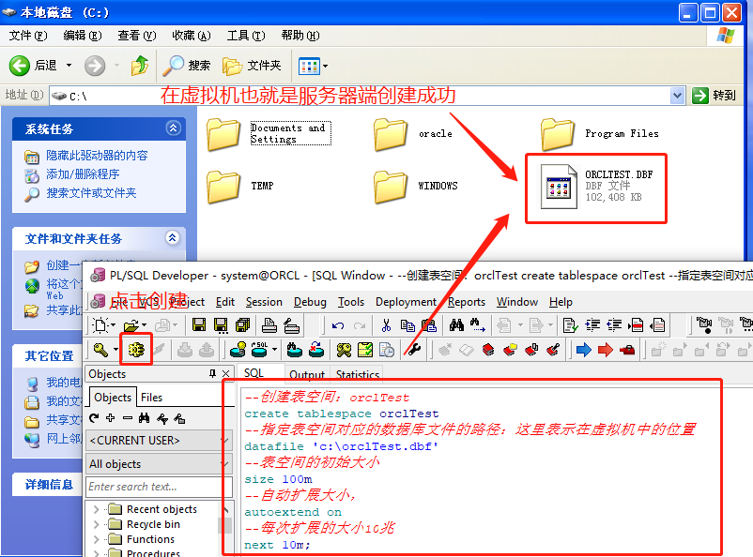Click the Paste clipboard icon
This screenshot has height=557, width=753.
(429, 325)
